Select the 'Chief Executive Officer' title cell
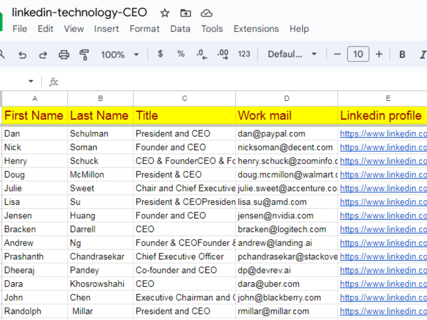 (184, 256)
